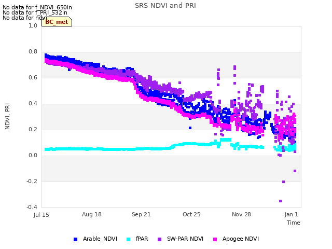Click the x-axis label Time
Screen dimensions: 332x249
coord(294,223)
